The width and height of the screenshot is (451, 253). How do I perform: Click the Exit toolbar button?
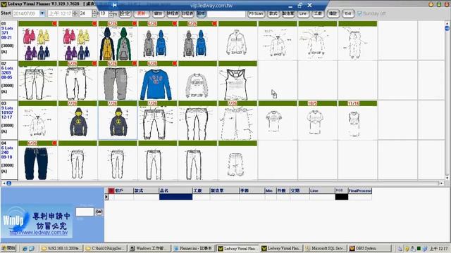pos(348,13)
